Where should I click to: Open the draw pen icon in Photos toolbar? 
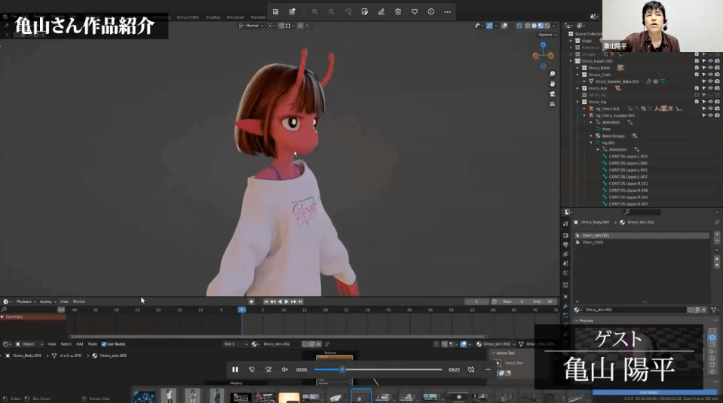point(381,11)
